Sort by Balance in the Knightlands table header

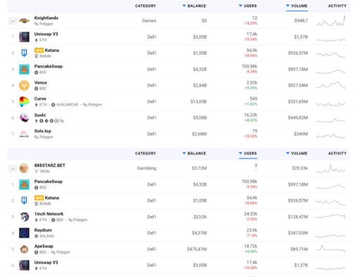194,6
